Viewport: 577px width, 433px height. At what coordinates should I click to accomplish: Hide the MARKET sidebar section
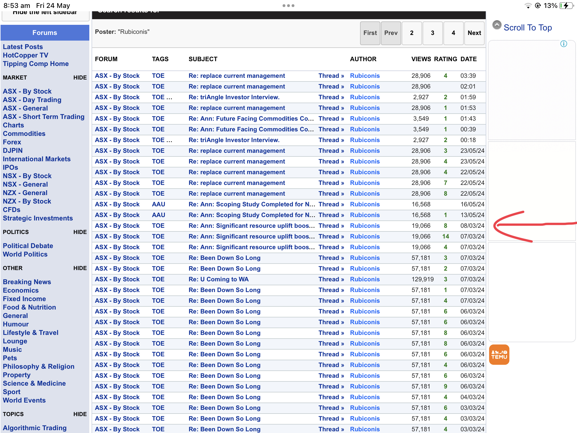pyautogui.click(x=80, y=78)
